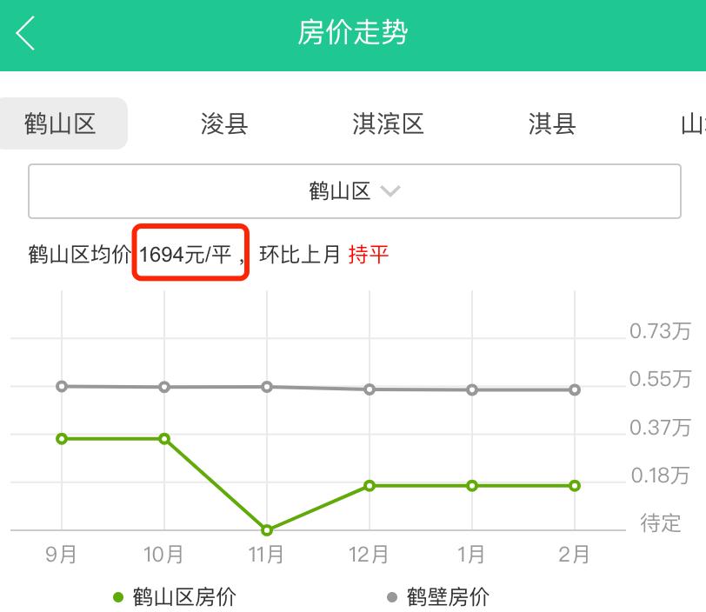The image size is (706, 612).
Task: Tap the back arrow in the header
Action: [x=26, y=33]
